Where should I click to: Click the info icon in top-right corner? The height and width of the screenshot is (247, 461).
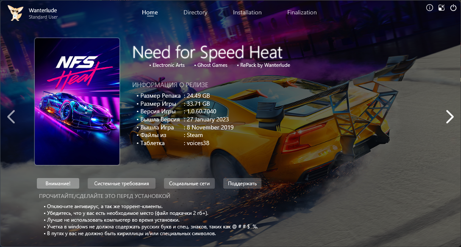(x=429, y=8)
